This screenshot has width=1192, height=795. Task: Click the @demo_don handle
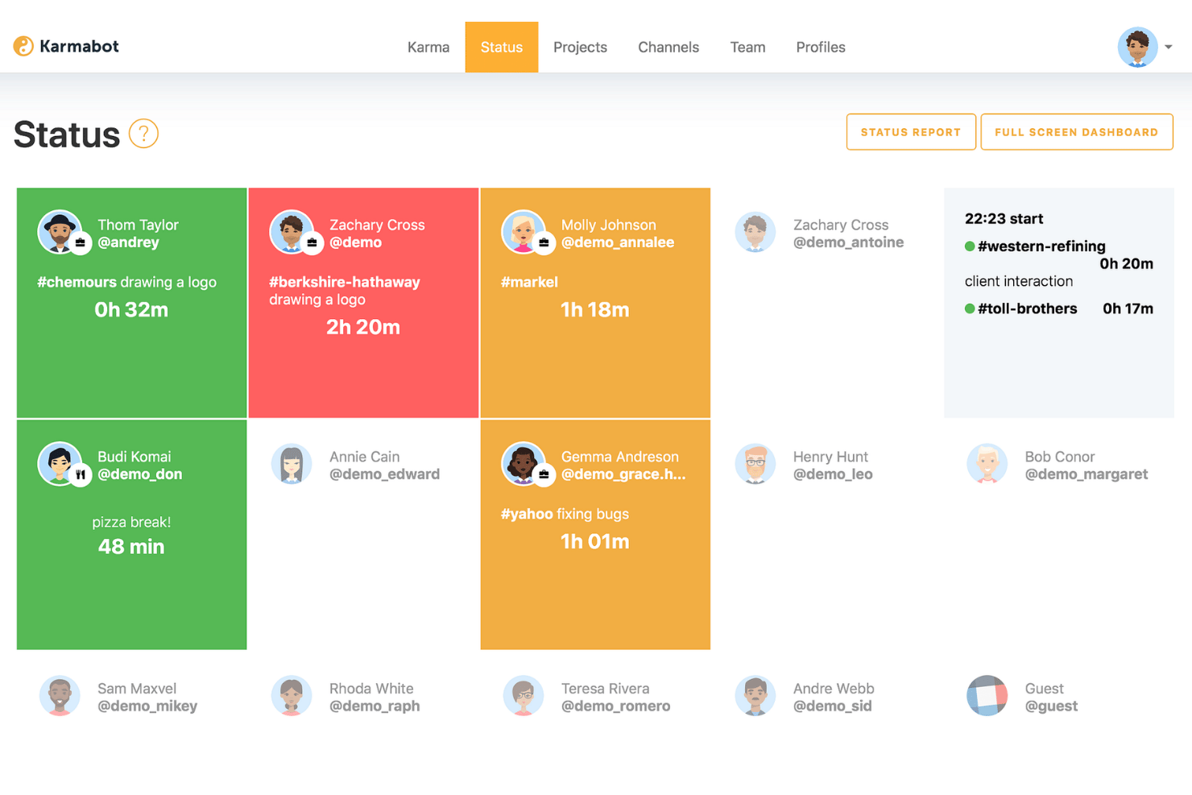[139, 474]
